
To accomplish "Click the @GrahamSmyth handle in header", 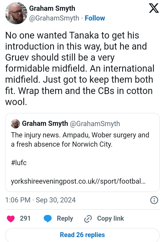I will point(54,18).
